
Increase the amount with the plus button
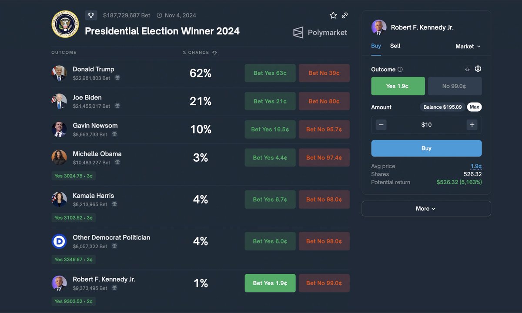pyautogui.click(x=472, y=125)
